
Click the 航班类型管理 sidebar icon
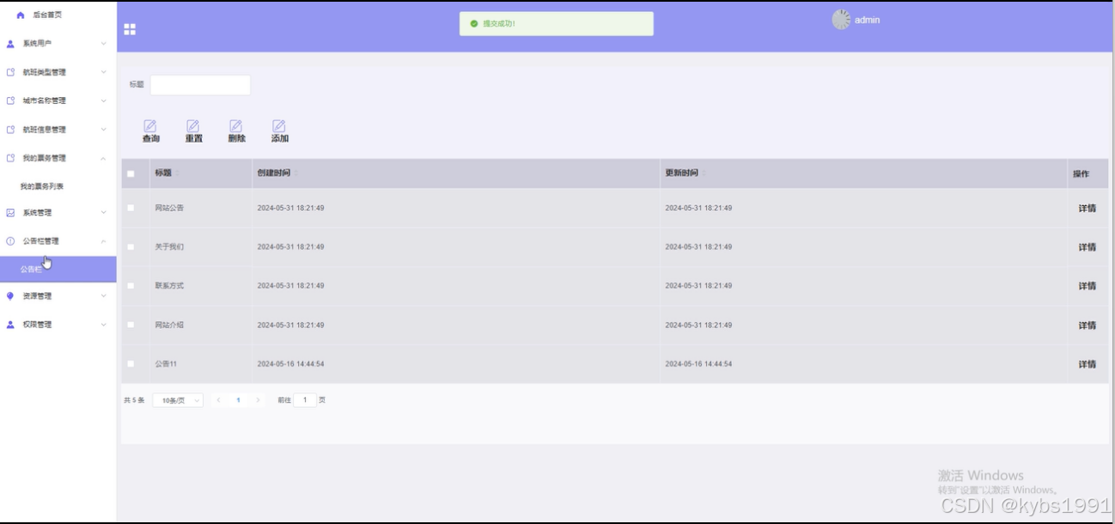tap(10, 72)
